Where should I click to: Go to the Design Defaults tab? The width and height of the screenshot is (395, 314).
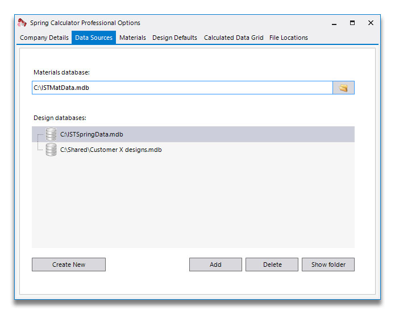tap(174, 38)
